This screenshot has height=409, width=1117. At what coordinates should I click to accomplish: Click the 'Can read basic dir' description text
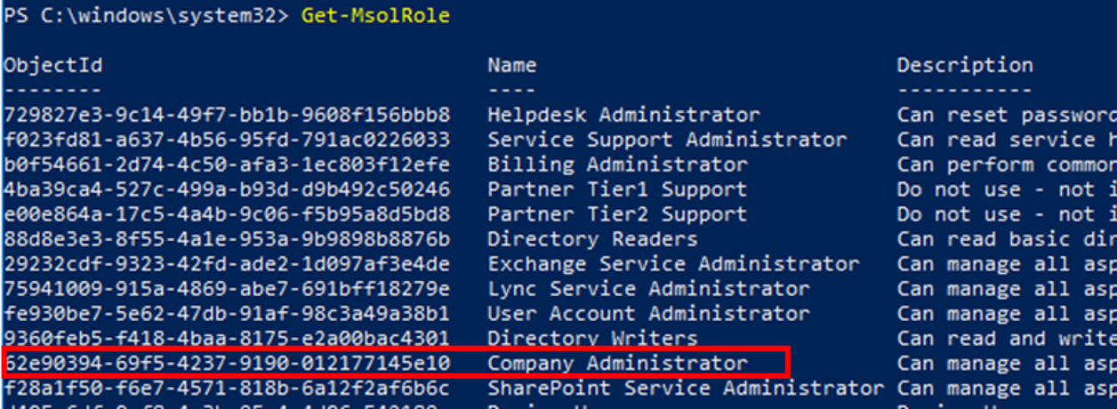[1007, 239]
